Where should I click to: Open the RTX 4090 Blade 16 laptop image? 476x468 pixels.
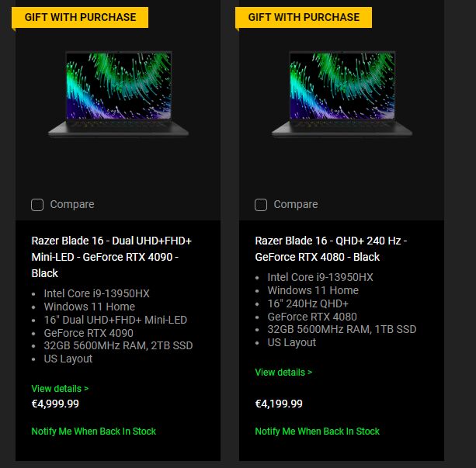click(118, 94)
